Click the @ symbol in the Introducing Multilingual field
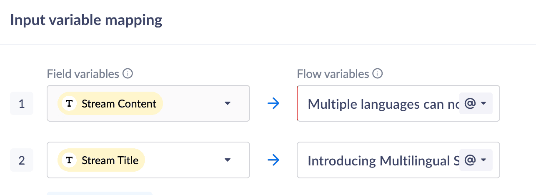The height and width of the screenshot is (195, 536). 470,160
